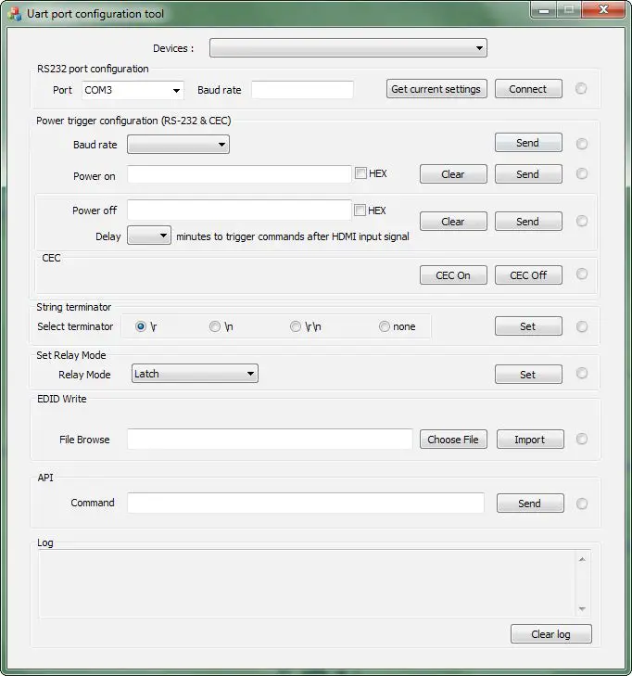This screenshot has width=632, height=676.
Task: Click the Log scrollbar up arrow
Action: [582, 559]
